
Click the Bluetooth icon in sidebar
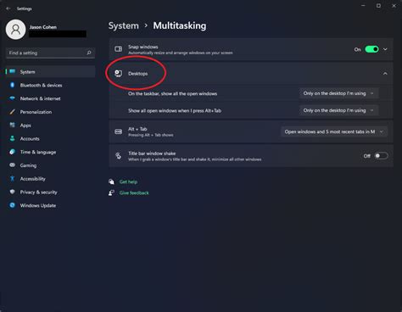click(x=13, y=85)
